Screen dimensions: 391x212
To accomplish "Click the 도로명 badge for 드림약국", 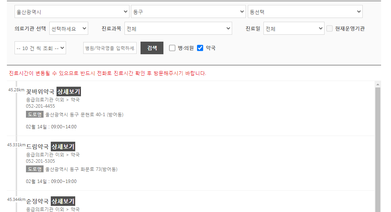I will [35, 169].
